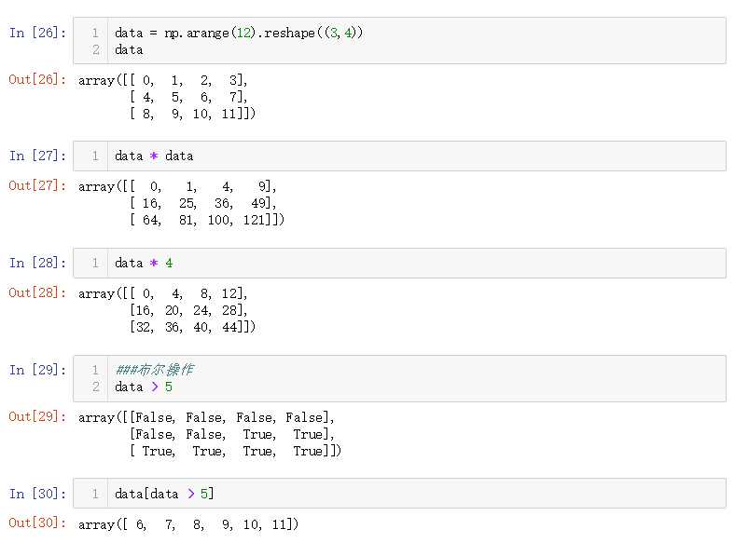Click the Out[30] output prompt
The height and width of the screenshot is (543, 735).
(x=37, y=524)
